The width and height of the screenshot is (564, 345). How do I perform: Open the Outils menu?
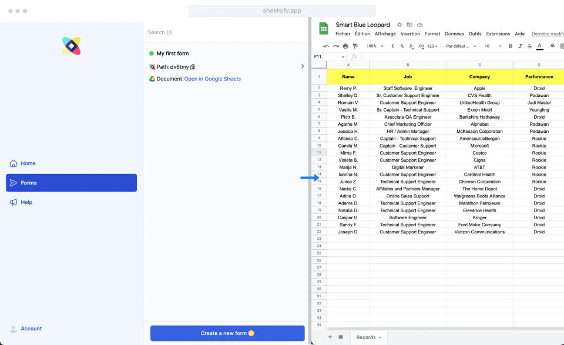475,34
